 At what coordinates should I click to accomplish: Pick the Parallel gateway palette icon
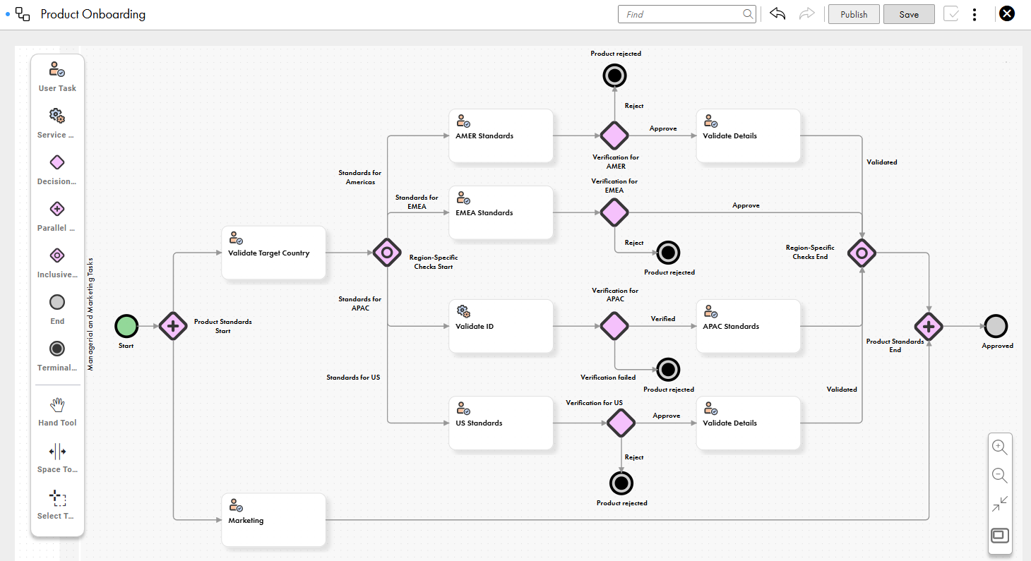pyautogui.click(x=57, y=209)
